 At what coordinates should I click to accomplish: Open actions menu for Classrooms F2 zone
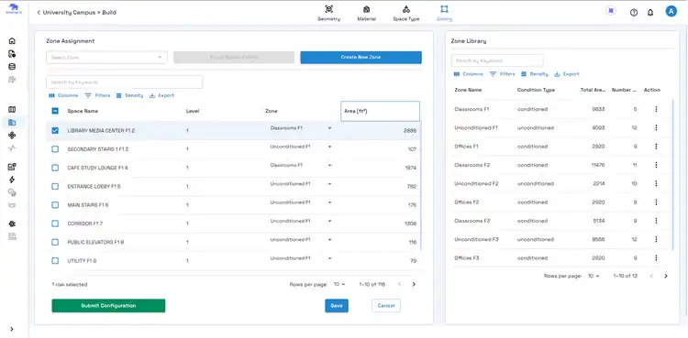click(656, 165)
